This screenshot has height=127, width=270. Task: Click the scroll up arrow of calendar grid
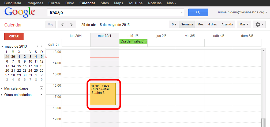point(263,51)
